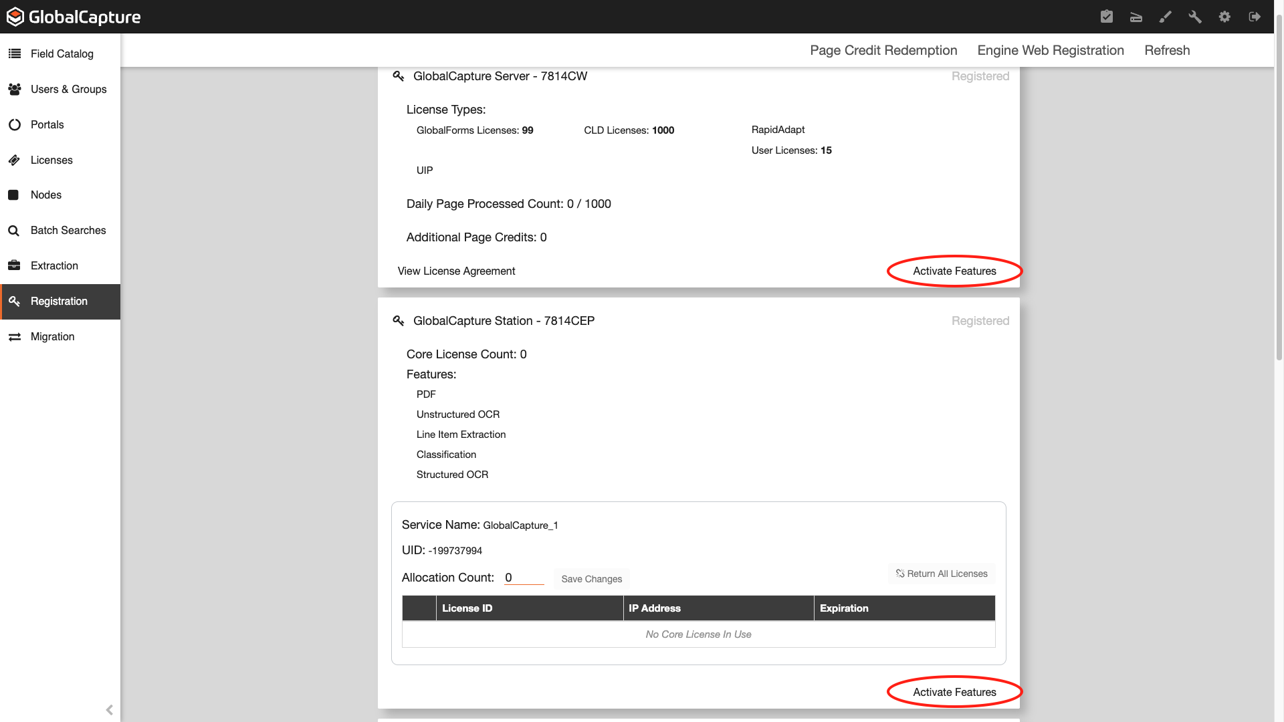
Task: Collapse the sidebar using the chevron
Action: tap(109, 710)
